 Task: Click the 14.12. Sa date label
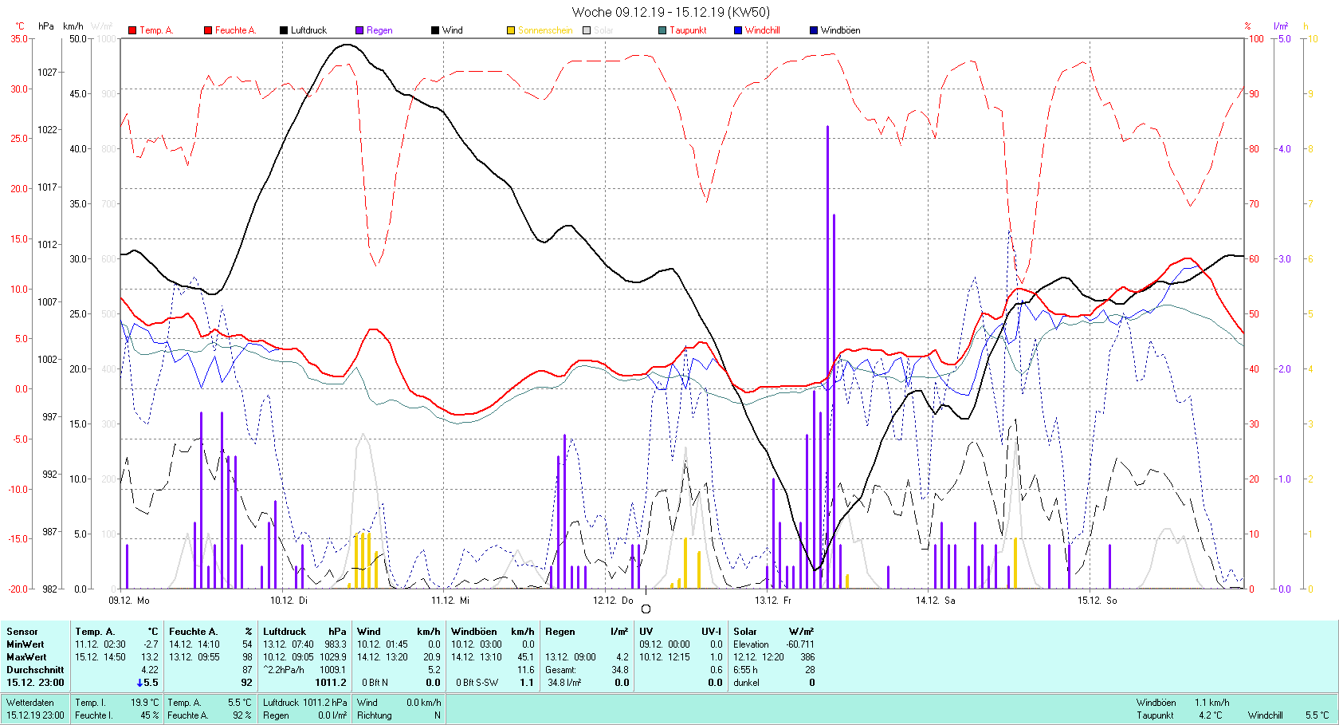point(935,601)
